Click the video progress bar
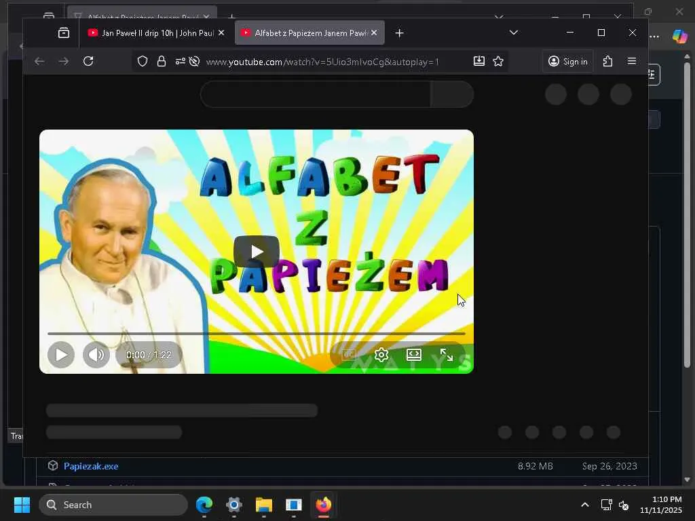 tap(256, 333)
